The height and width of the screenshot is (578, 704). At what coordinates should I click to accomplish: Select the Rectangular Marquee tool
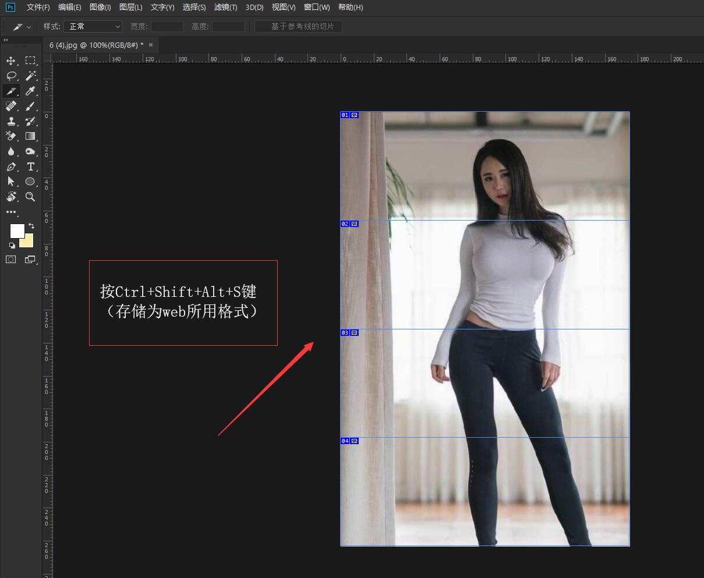(x=30, y=61)
